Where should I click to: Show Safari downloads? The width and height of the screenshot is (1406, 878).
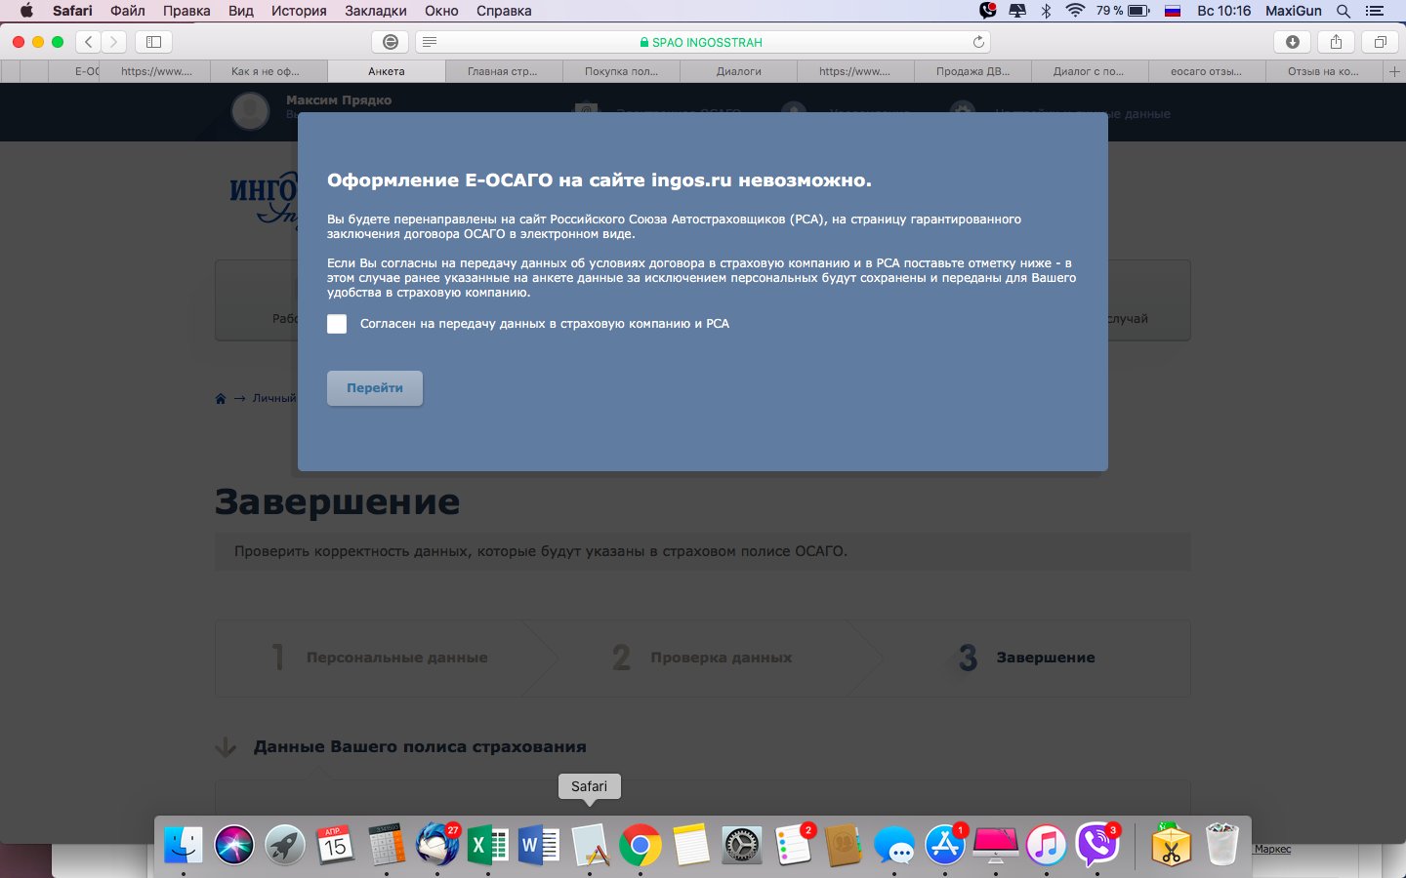1293,42
